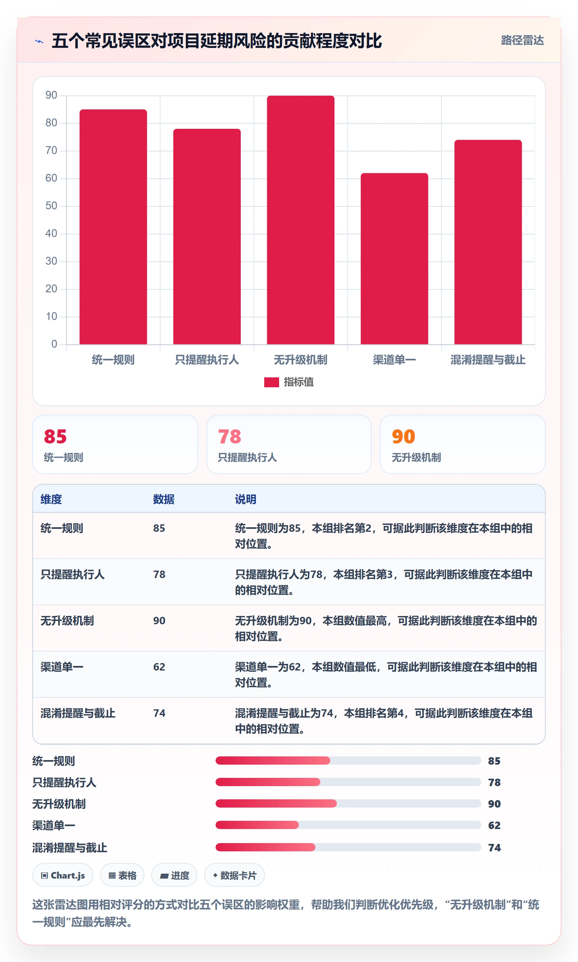The height and width of the screenshot is (962, 578).
Task: Click the chart title heading text
Action: click(217, 41)
